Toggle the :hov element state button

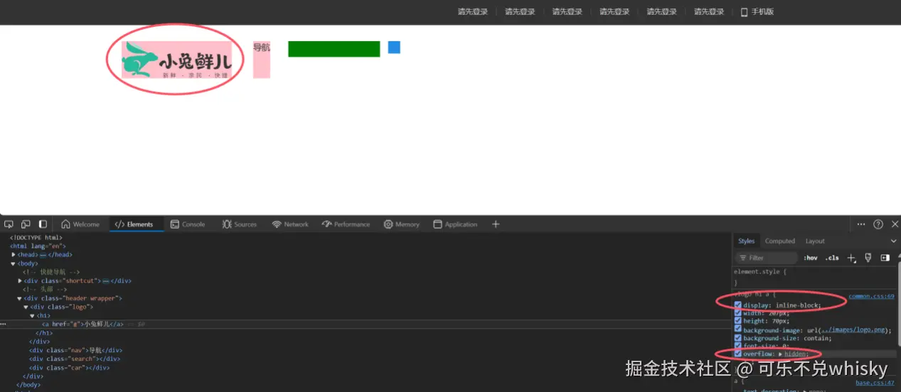811,258
